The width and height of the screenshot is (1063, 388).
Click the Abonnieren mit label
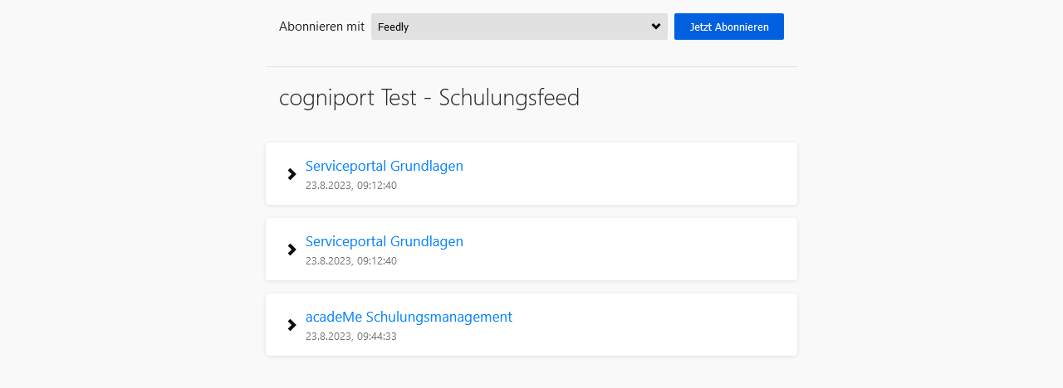[321, 27]
